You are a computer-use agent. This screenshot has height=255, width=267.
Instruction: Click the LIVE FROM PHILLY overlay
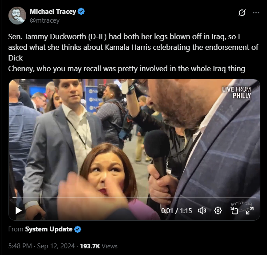pyautogui.click(x=236, y=93)
